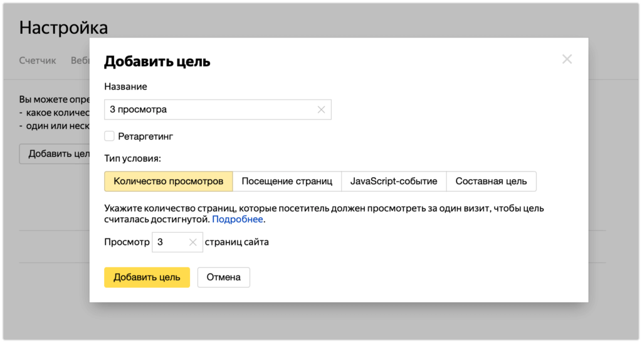This screenshot has height=343, width=642.
Task: Choose the JavaScript-событие condition type
Action: point(393,182)
